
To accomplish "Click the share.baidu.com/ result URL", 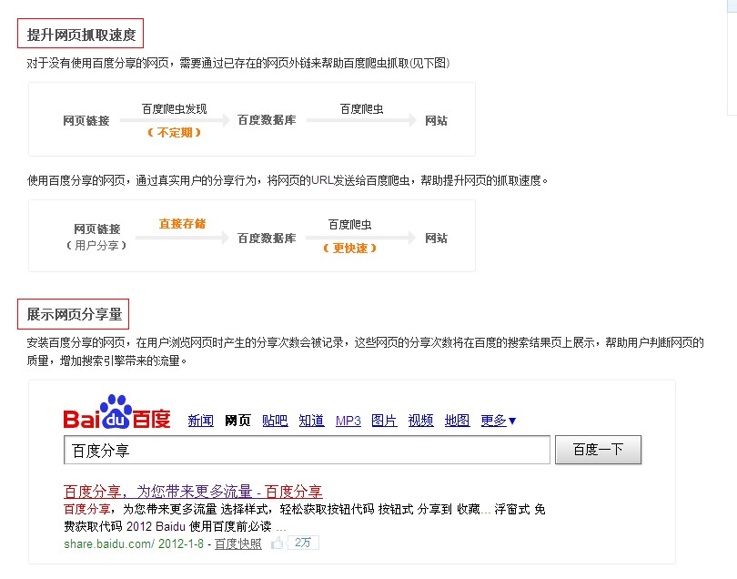I will coord(108,544).
